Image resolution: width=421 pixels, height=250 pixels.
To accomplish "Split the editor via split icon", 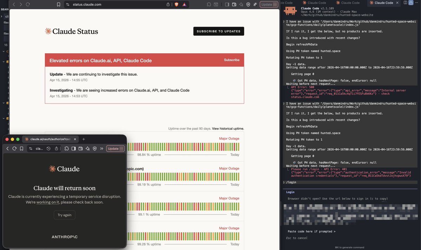I will coord(406,2).
